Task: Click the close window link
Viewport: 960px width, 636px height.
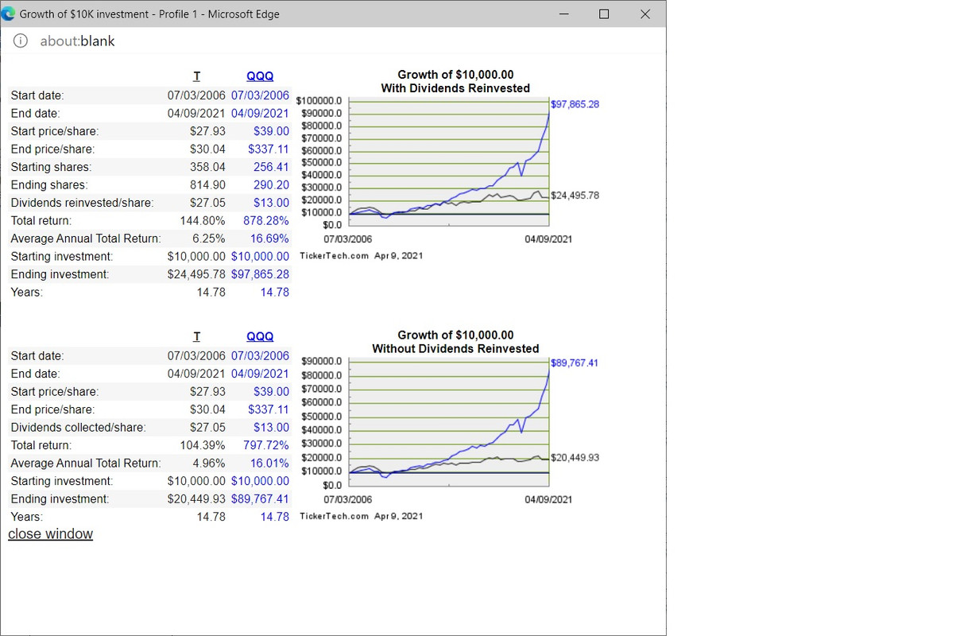Action: click(50, 533)
